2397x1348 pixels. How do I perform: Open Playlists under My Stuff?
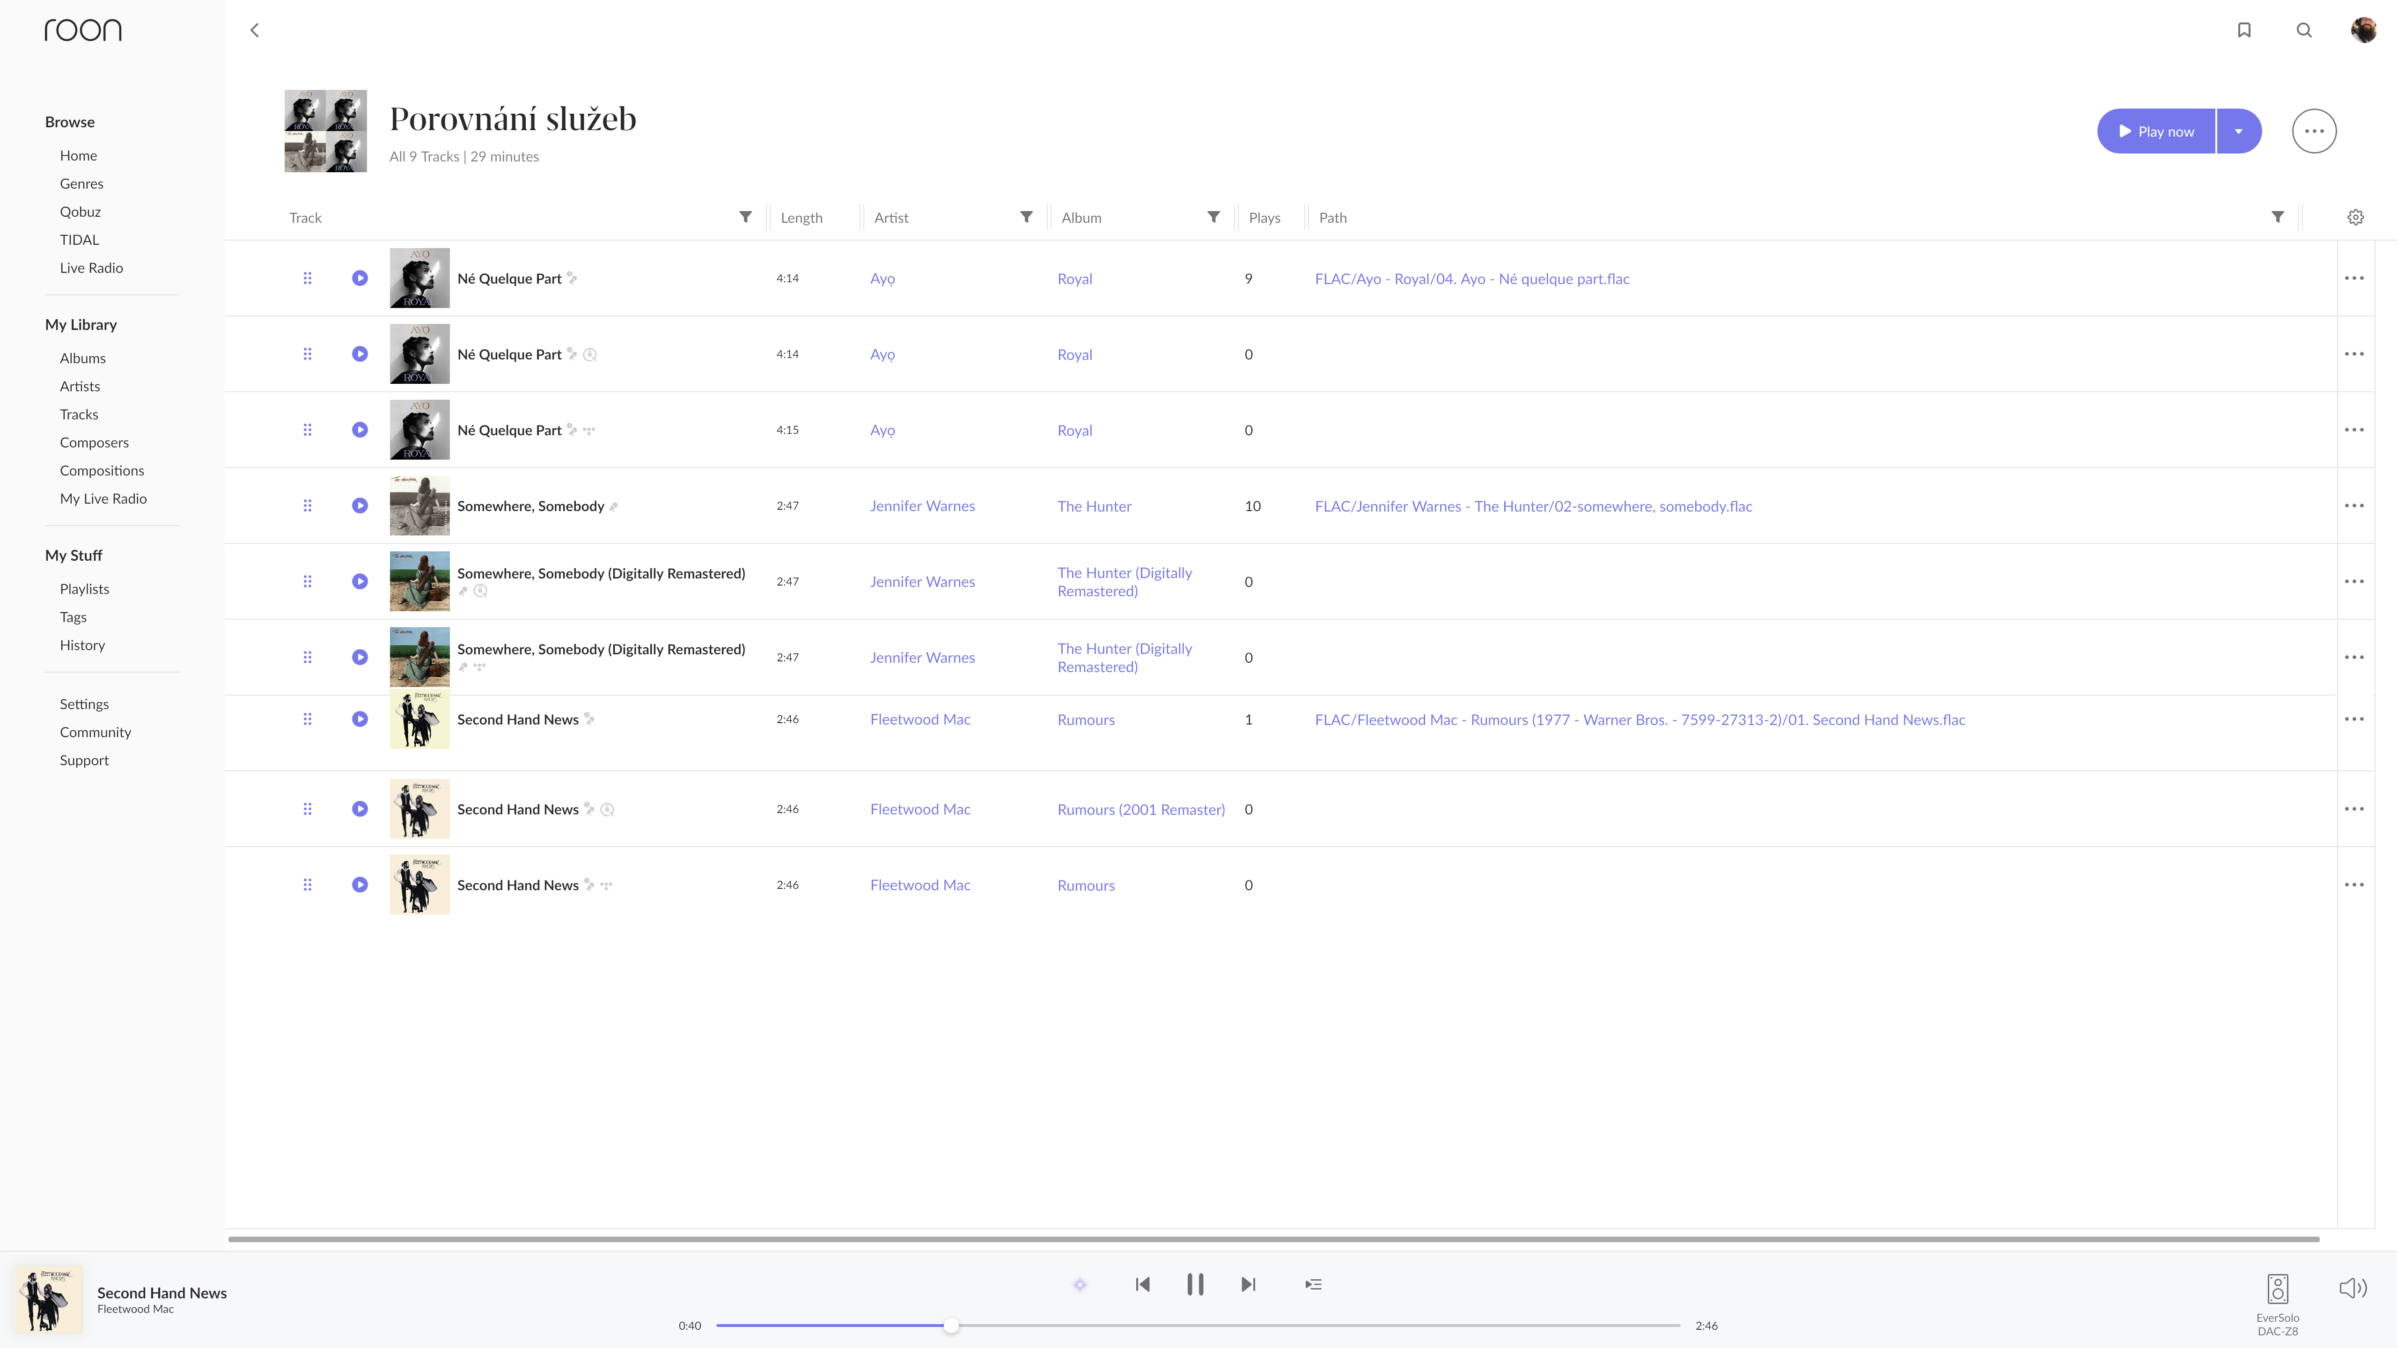pos(85,589)
